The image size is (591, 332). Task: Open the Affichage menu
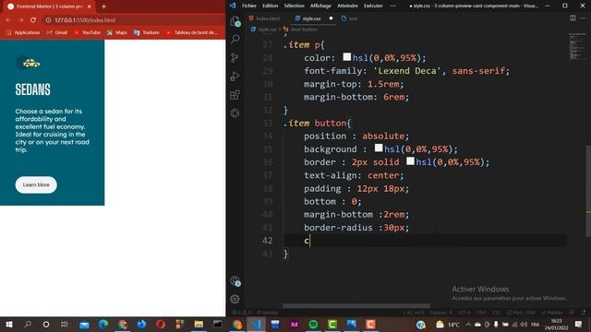coord(320,6)
